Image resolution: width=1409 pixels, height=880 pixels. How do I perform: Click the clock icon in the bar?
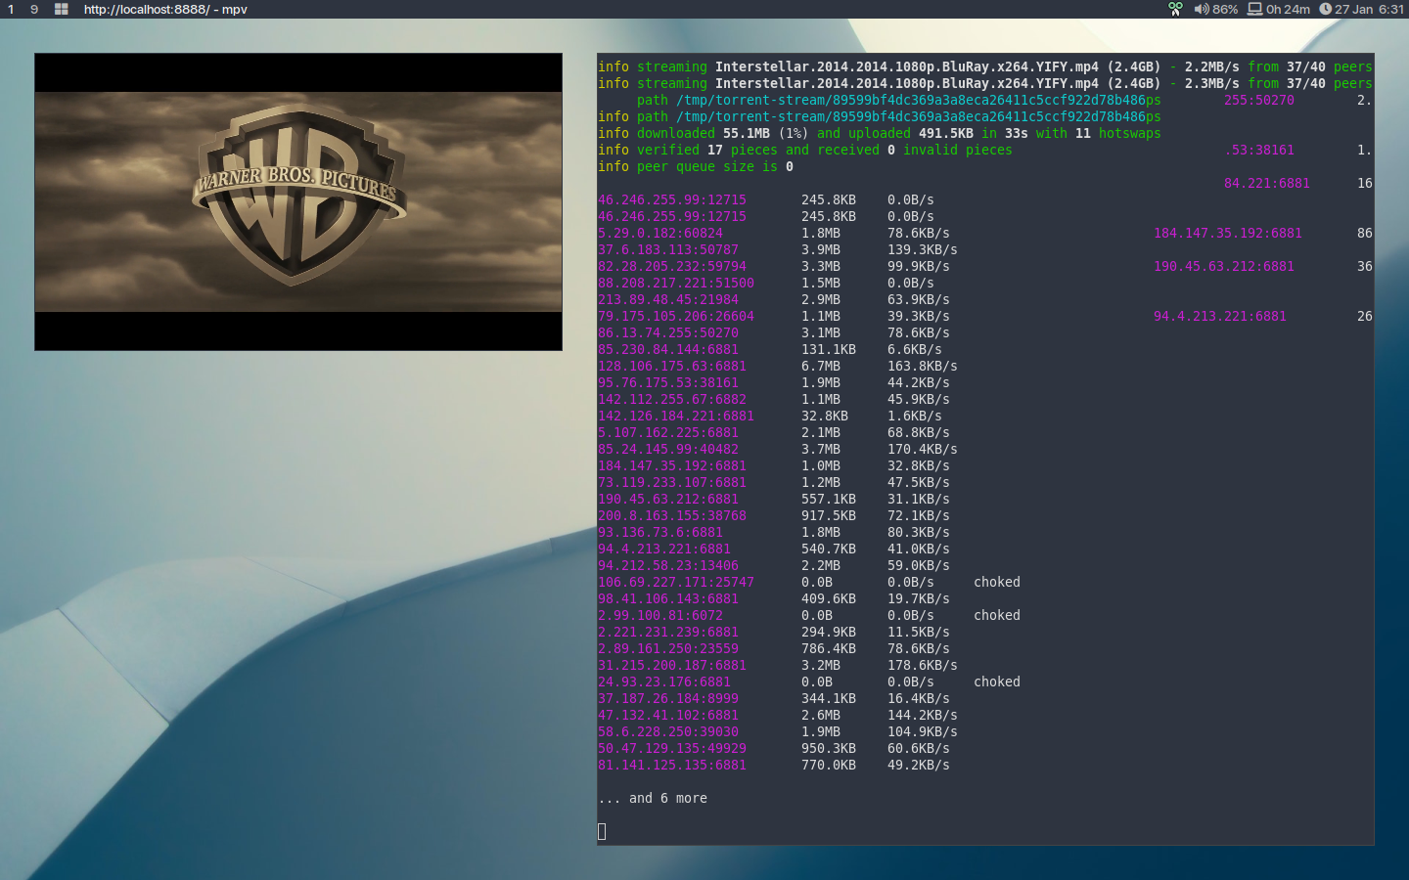(1325, 9)
